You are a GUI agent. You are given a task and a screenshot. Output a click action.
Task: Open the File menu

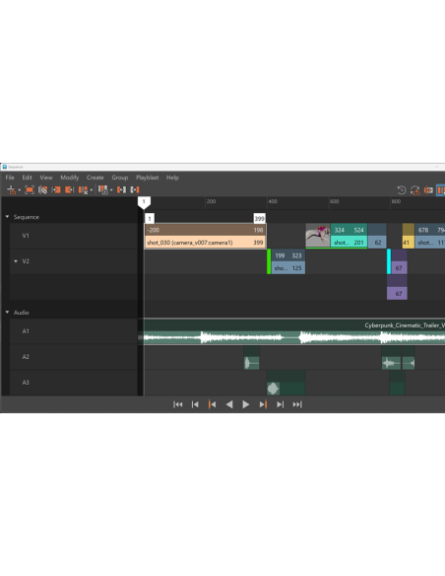coord(10,178)
